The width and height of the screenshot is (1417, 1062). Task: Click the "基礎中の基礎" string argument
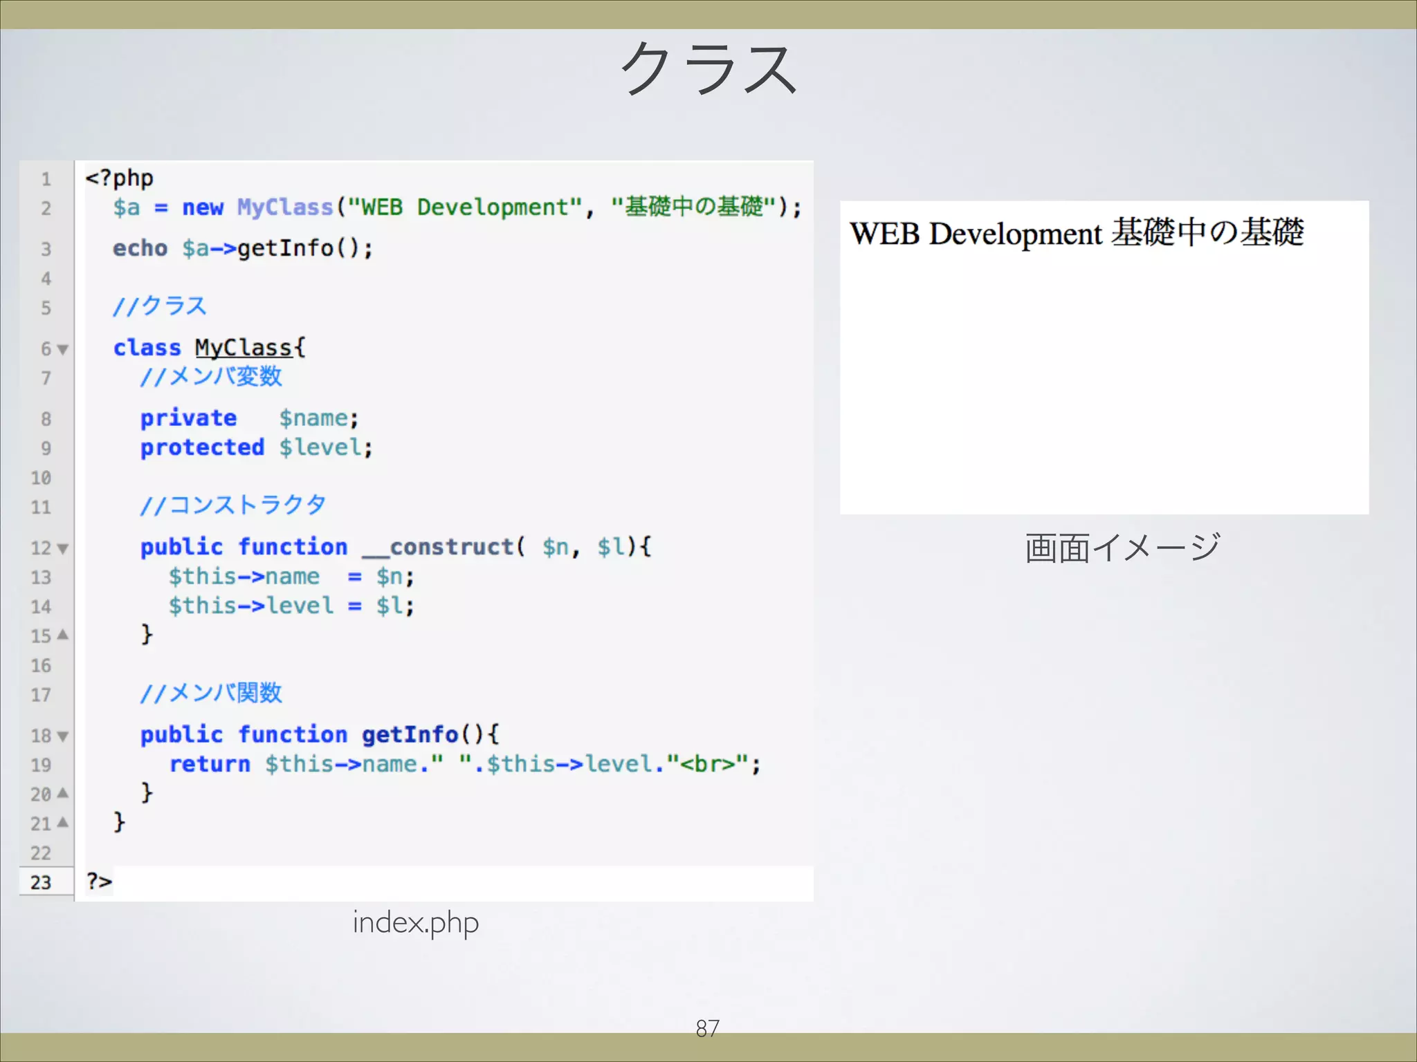click(694, 206)
